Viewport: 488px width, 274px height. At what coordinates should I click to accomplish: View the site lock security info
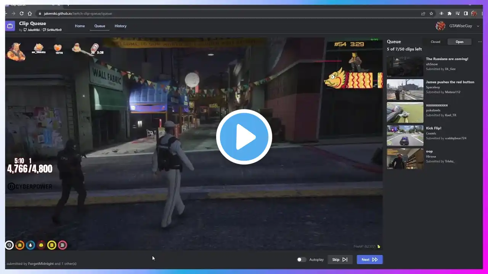coord(40,13)
